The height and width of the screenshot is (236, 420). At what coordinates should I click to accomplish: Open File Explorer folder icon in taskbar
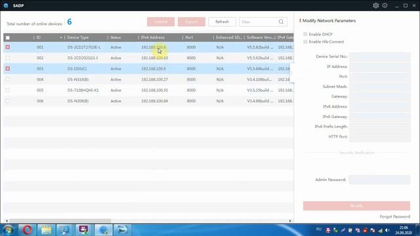(x=46, y=230)
